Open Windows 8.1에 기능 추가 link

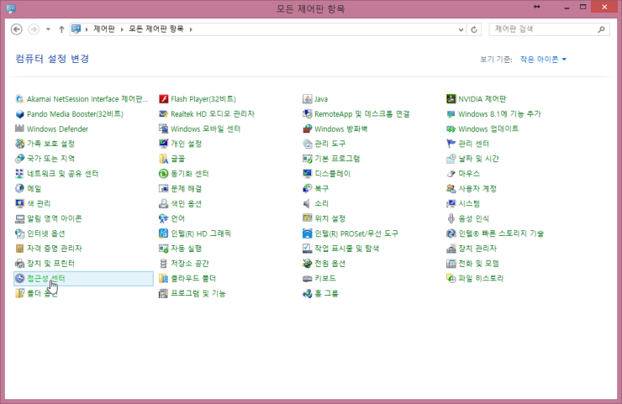point(499,113)
